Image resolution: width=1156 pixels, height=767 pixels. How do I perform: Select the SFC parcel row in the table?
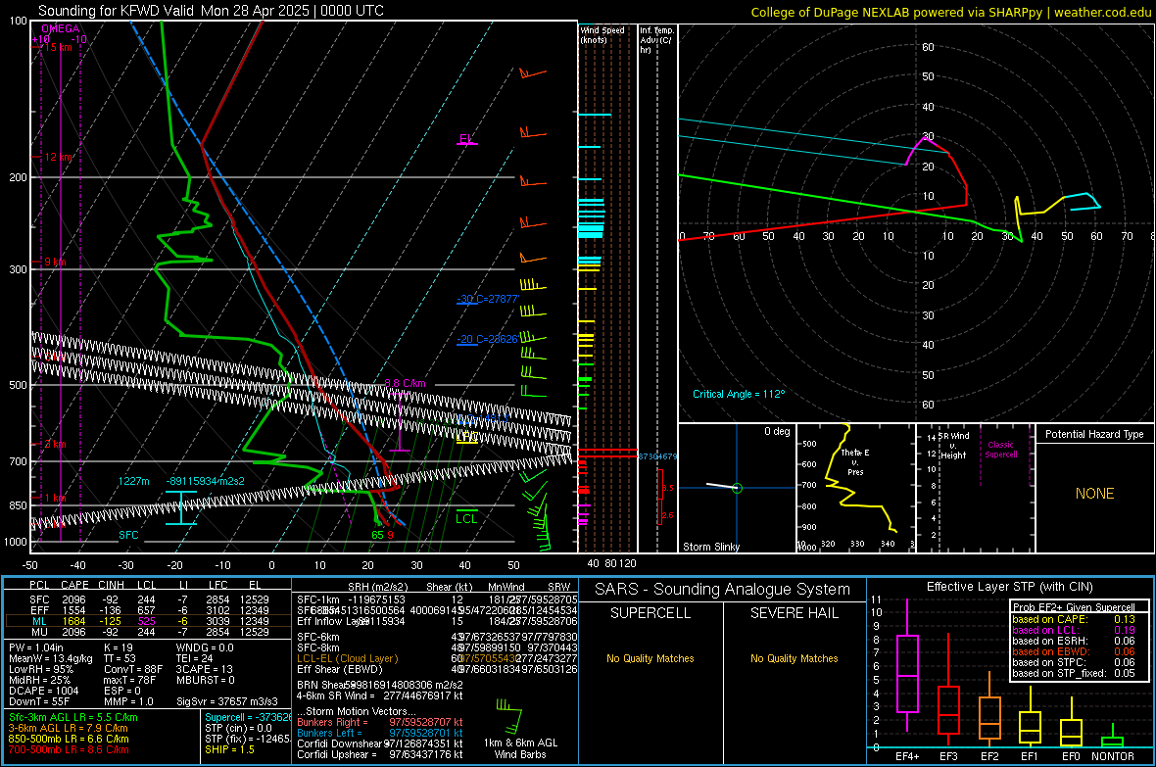point(148,599)
